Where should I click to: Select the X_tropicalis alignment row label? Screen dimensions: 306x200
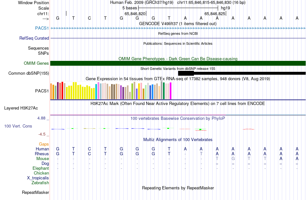[38, 178]
